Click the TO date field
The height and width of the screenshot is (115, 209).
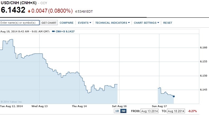176,111
